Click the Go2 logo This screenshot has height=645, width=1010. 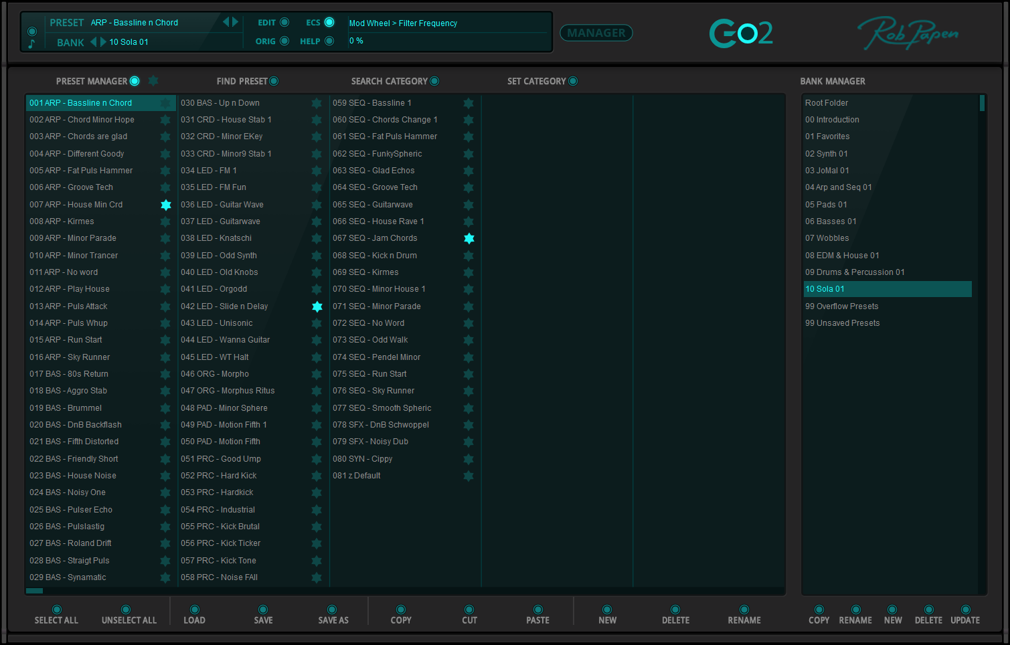(741, 31)
